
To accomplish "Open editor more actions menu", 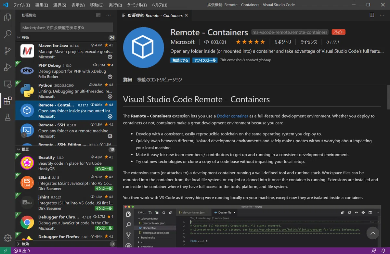I will click(382, 15).
